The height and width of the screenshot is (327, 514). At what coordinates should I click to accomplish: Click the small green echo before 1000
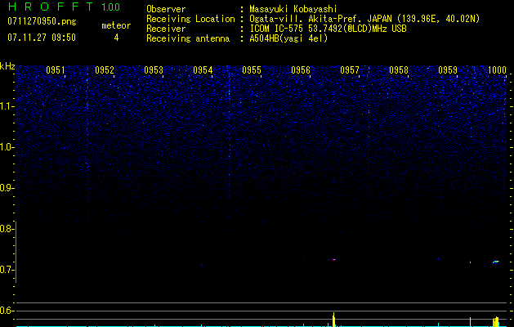pyautogui.click(x=471, y=262)
